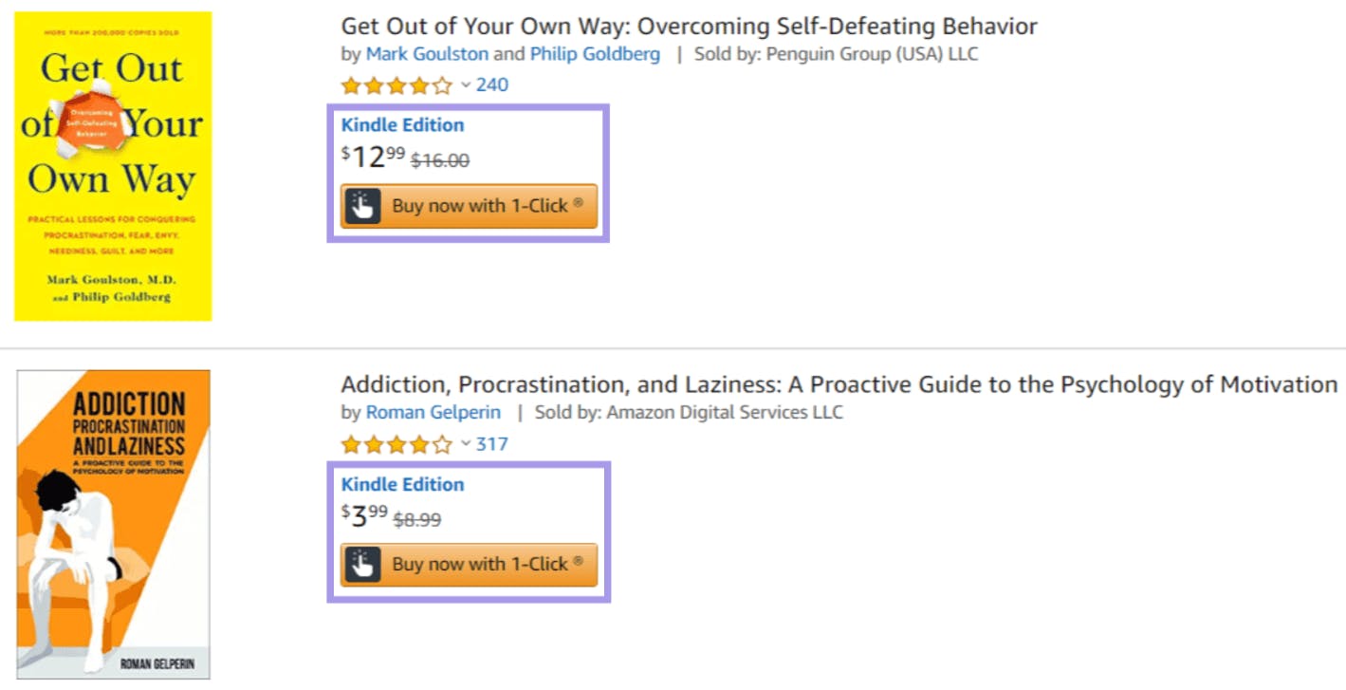Expand the rating dropdown arrow beside 240
Image resolution: width=1346 pixels, height=690 pixels.
(466, 85)
